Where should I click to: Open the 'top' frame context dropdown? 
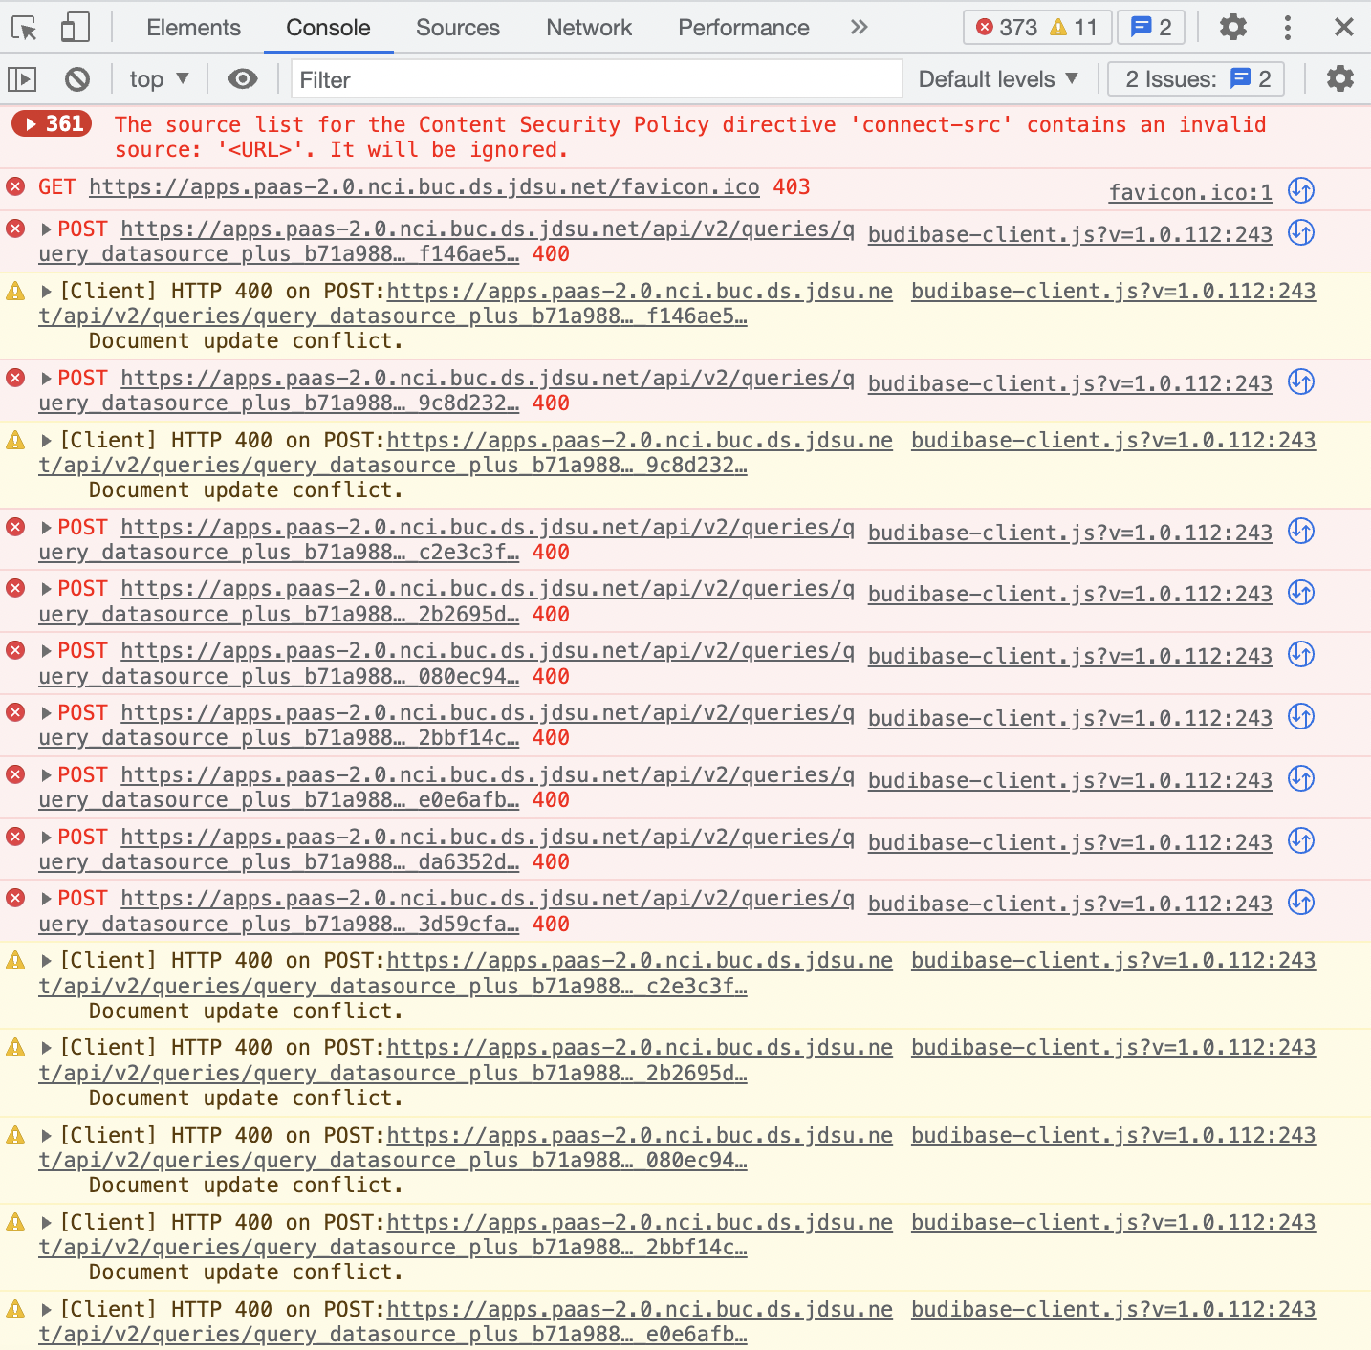click(x=159, y=78)
